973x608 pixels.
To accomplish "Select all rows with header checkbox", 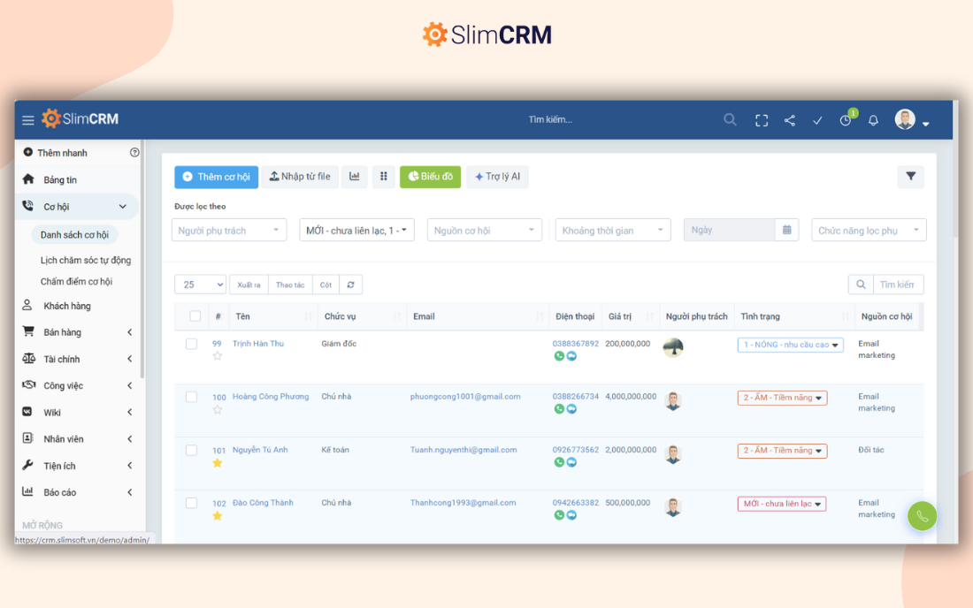I will pos(195,316).
